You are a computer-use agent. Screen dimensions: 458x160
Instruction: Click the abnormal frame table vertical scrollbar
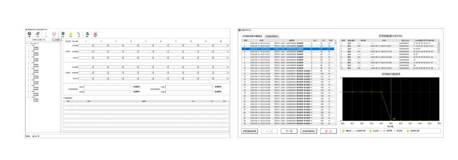pyautogui.click(x=438, y=54)
